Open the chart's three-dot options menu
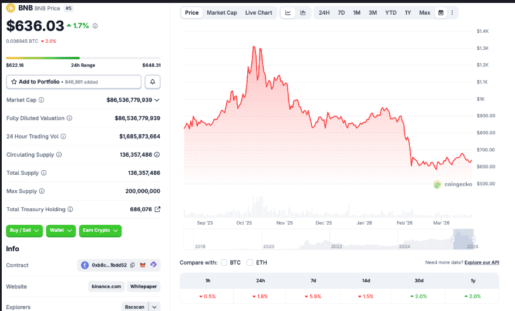515x311 pixels. (x=452, y=12)
